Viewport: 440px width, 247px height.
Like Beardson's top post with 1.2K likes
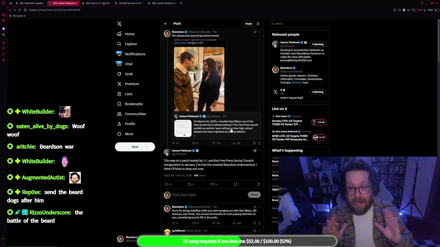(x=214, y=143)
